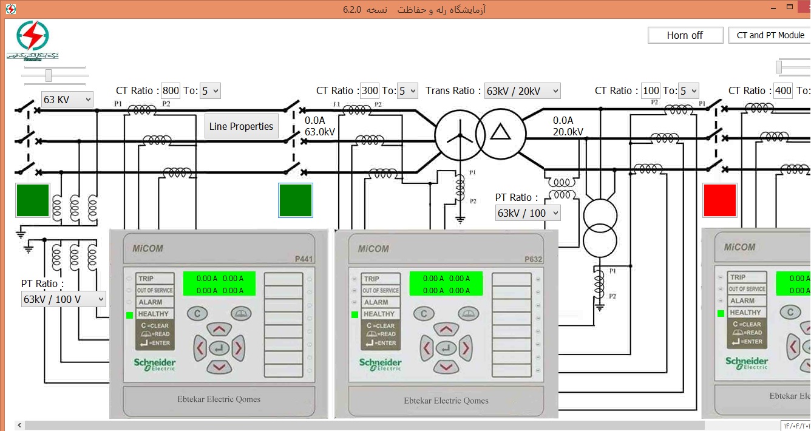Toggle the leftmost green breaker status square

click(33, 200)
